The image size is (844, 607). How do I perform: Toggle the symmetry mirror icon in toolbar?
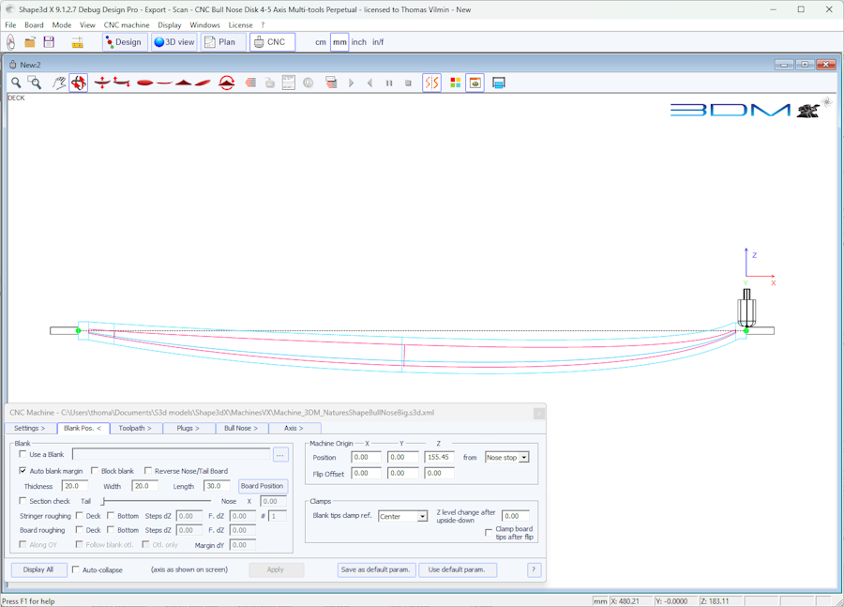tap(432, 83)
